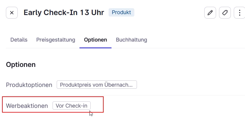This screenshot has width=245, height=117.
Task: Click empty space right of Vor Check-in chip
Action: [167, 106]
